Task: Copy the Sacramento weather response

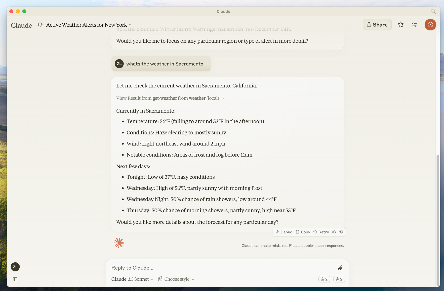Action: point(303,232)
